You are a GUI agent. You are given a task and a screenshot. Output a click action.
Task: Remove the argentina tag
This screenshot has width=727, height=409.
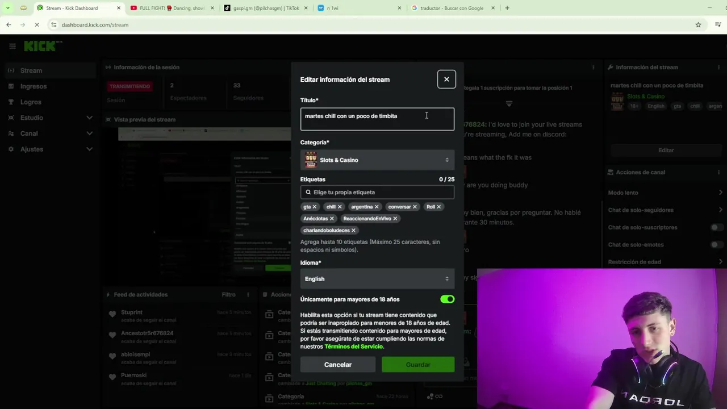(x=377, y=207)
